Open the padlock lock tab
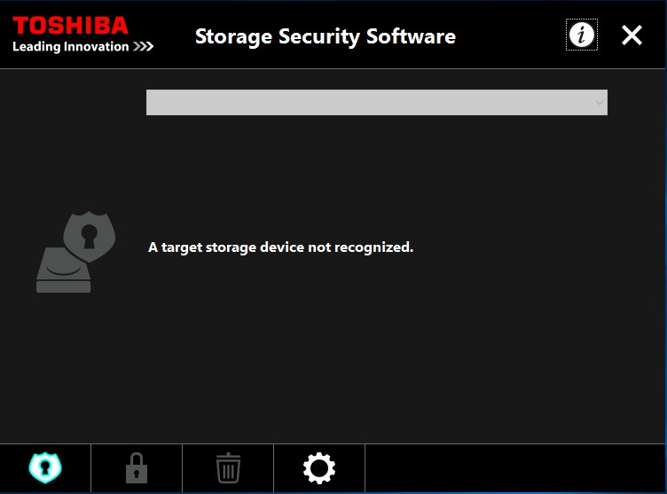The height and width of the screenshot is (494, 667). tap(137, 468)
